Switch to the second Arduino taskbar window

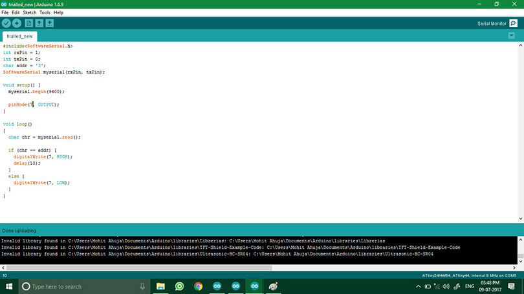pos(235,286)
